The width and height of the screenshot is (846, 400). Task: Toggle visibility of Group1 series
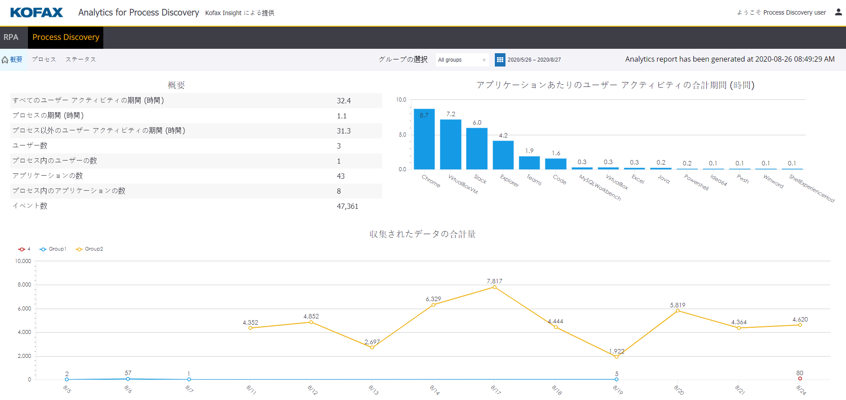click(53, 249)
